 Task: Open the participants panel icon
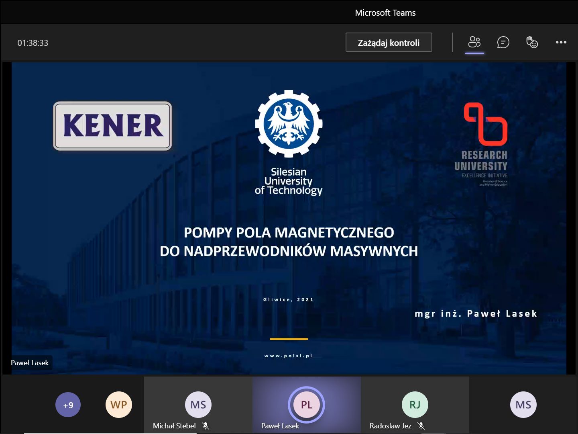click(x=474, y=42)
